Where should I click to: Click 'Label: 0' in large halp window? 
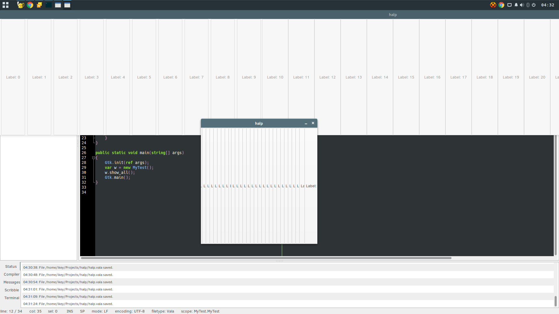point(13,77)
